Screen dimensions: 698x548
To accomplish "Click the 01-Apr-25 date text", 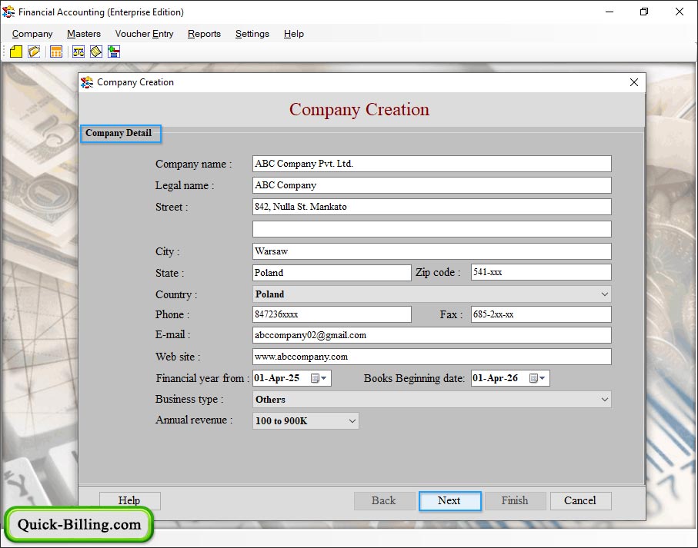I will (x=277, y=378).
